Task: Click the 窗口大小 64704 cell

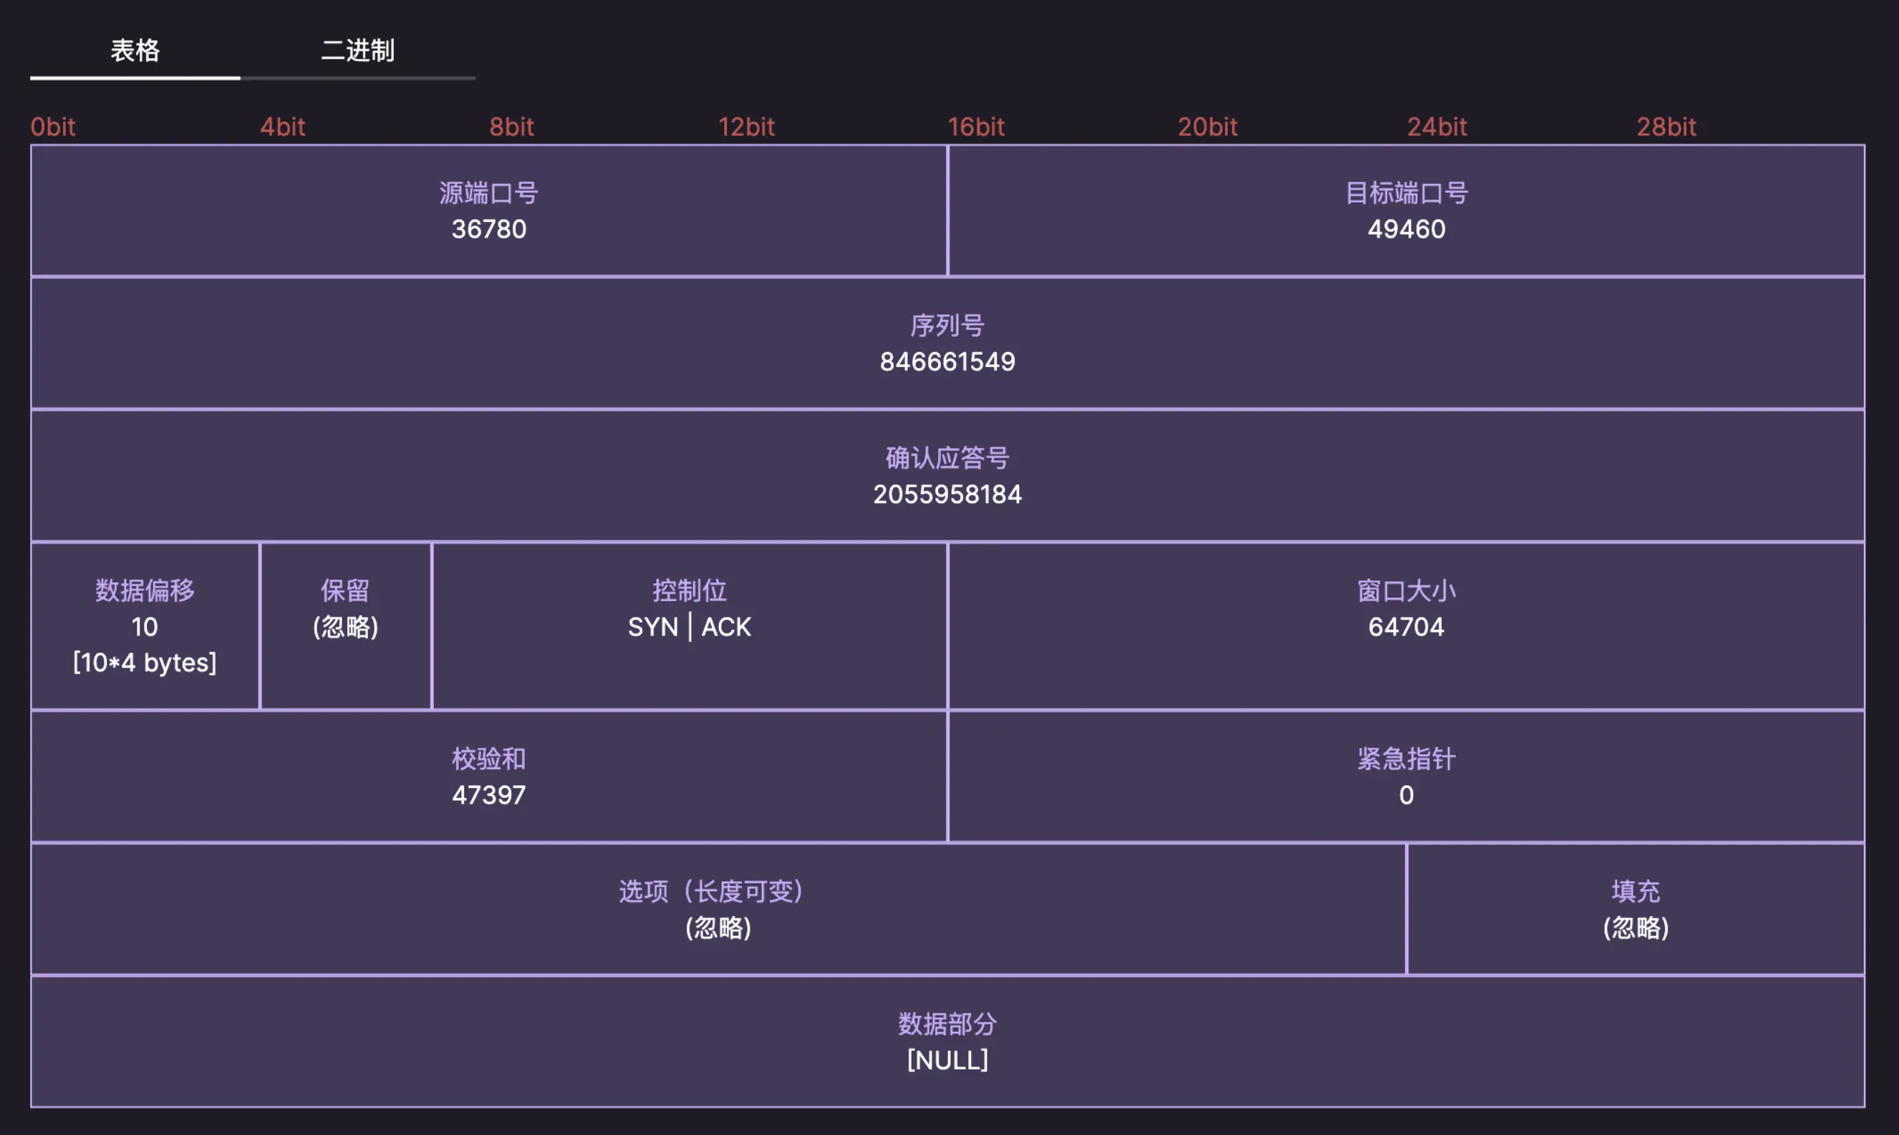Action: coord(1406,625)
